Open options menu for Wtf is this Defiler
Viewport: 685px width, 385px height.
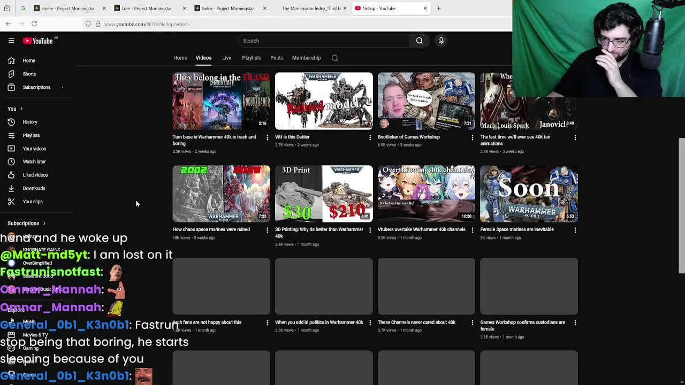[370, 137]
